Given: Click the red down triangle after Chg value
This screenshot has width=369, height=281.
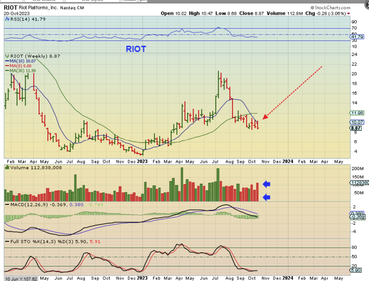Looking at the screenshot, I should (x=348, y=14).
